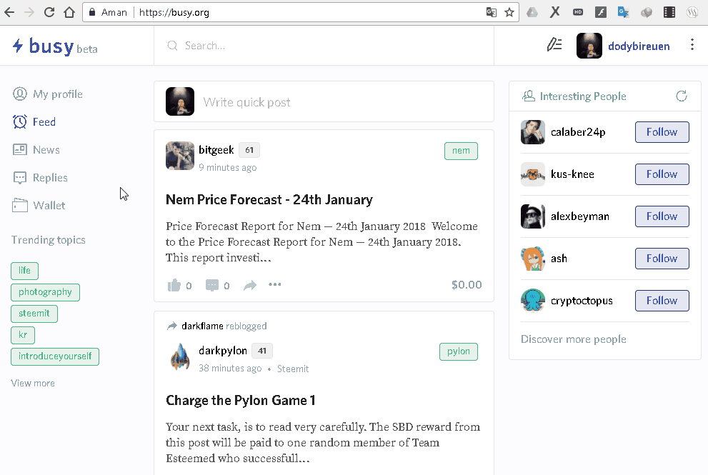Open darkflame reblogger name
The width and height of the screenshot is (708, 475).
202,326
